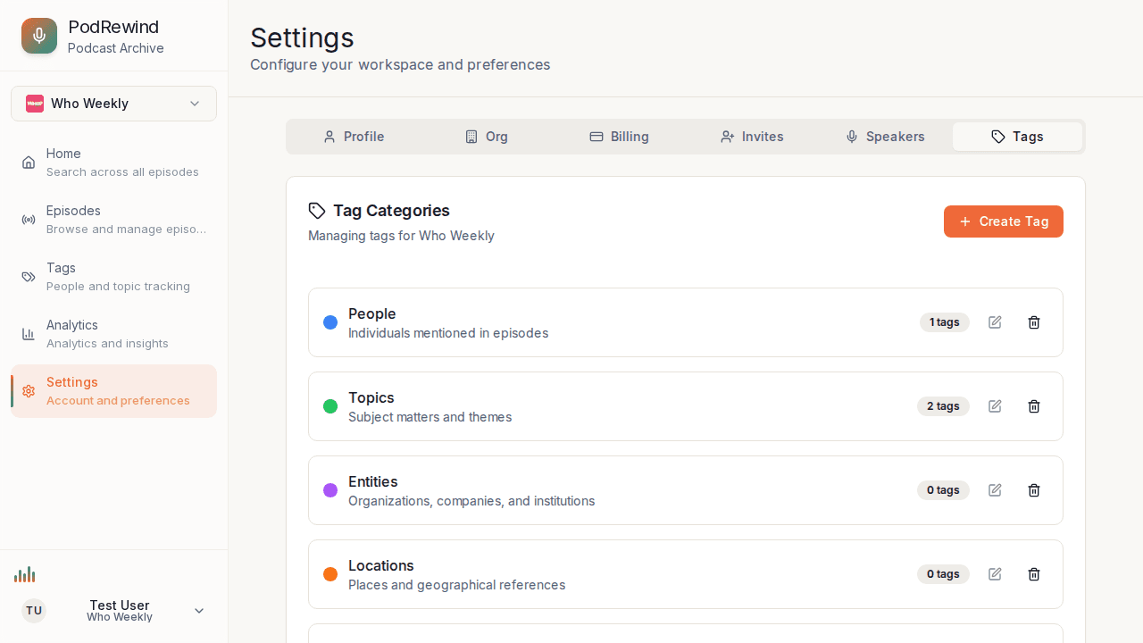
Task: Expand the chevron next to Who Weekly
Action: (195, 104)
